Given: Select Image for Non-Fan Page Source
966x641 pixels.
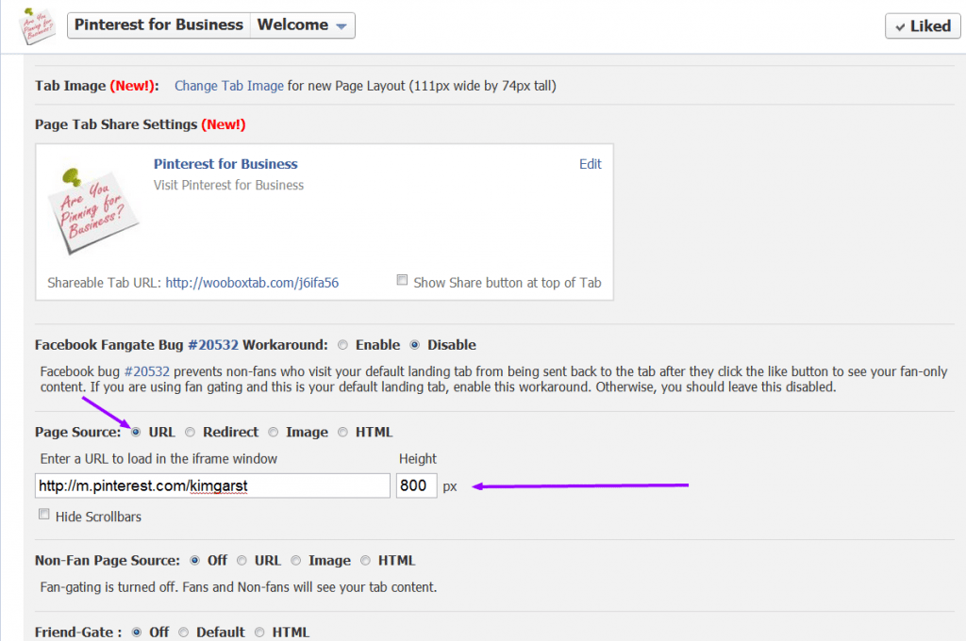Looking at the screenshot, I should (295, 560).
